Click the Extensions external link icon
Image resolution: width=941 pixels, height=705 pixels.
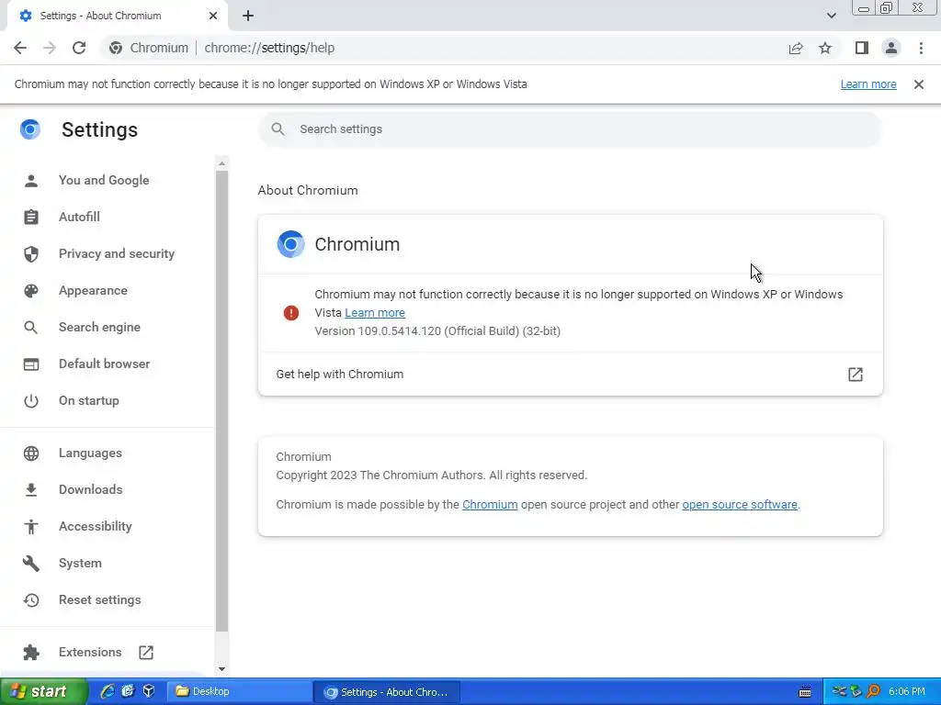146,653
